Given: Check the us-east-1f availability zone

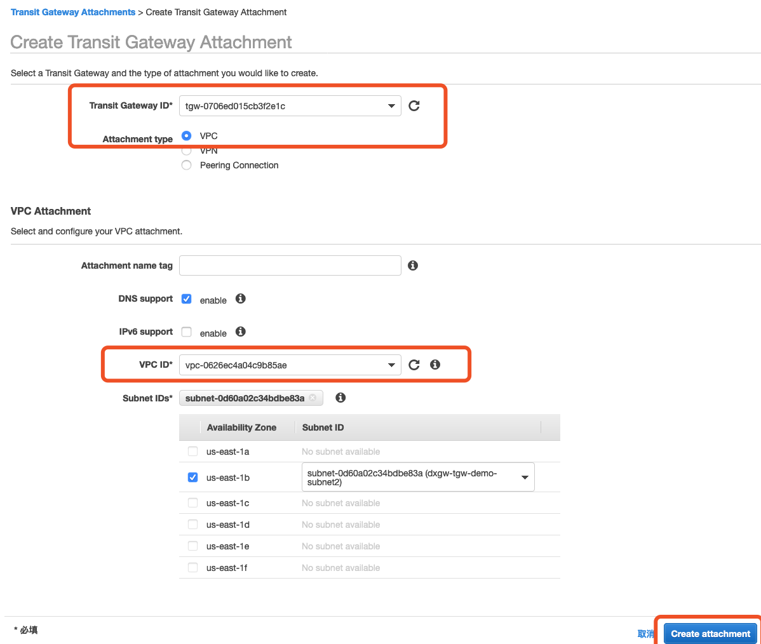Looking at the screenshot, I should [x=192, y=567].
